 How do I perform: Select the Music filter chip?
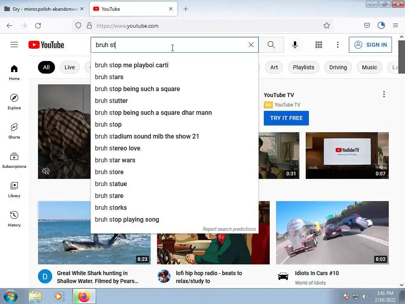(x=369, y=67)
